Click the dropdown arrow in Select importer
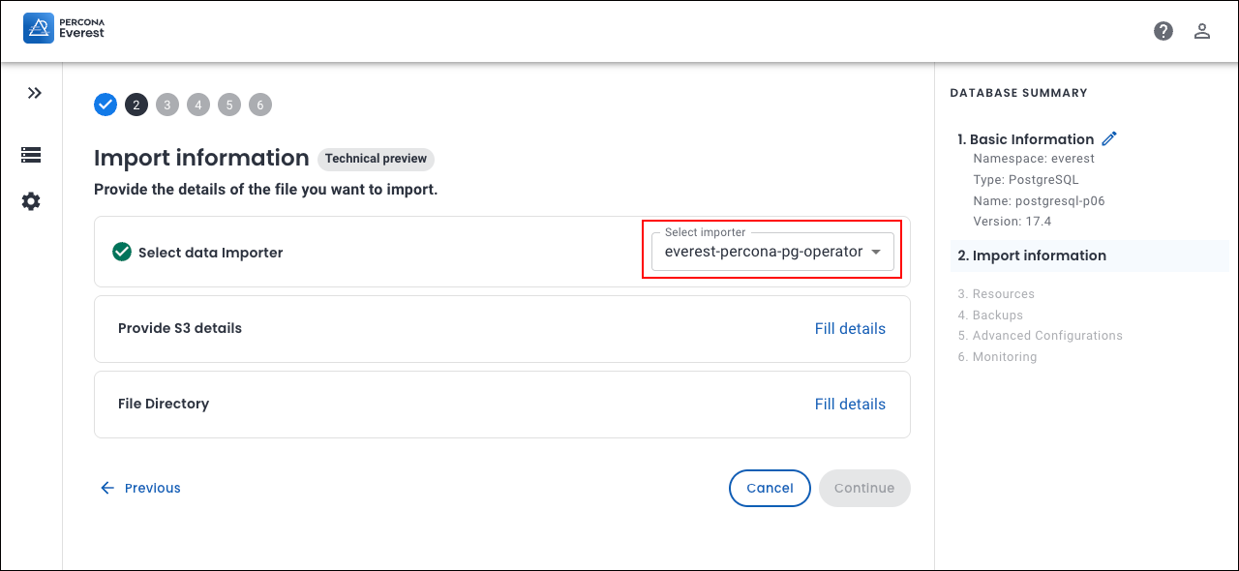The height and width of the screenshot is (571, 1239). point(876,252)
